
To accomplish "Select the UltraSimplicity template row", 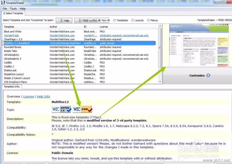I will click(x=79, y=55).
